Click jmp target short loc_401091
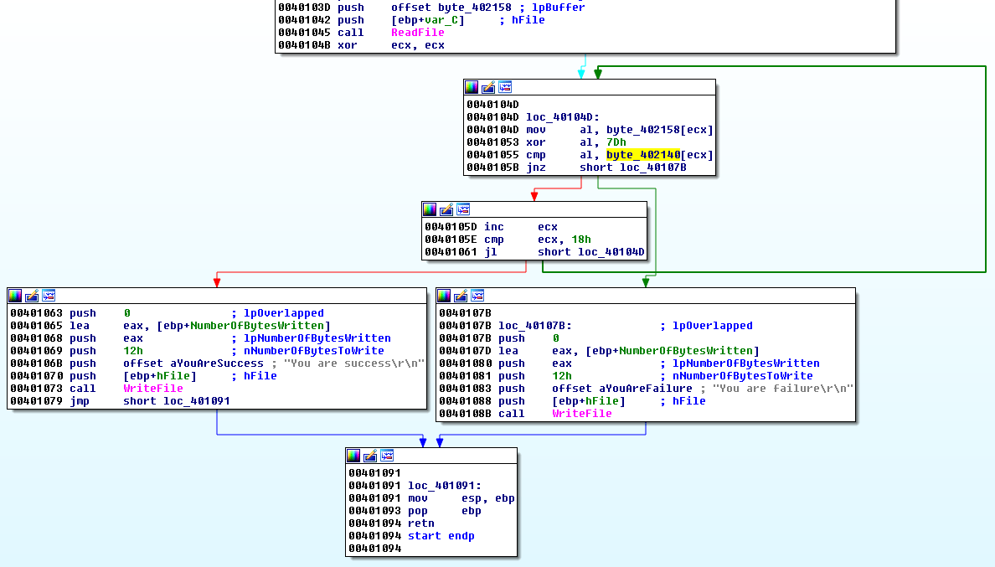Image resolution: width=995 pixels, height=567 pixels. pos(176,401)
